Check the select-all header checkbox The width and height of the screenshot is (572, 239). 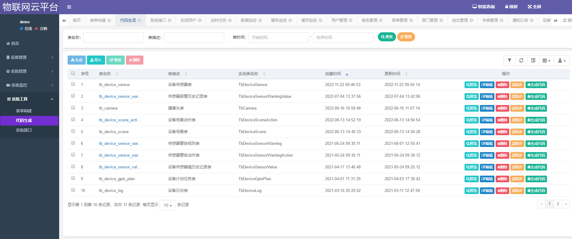click(73, 73)
